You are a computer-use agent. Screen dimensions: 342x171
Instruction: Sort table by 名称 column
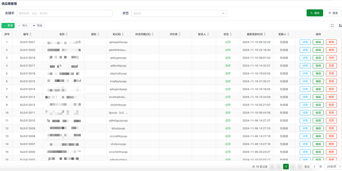pyautogui.click(x=67, y=34)
